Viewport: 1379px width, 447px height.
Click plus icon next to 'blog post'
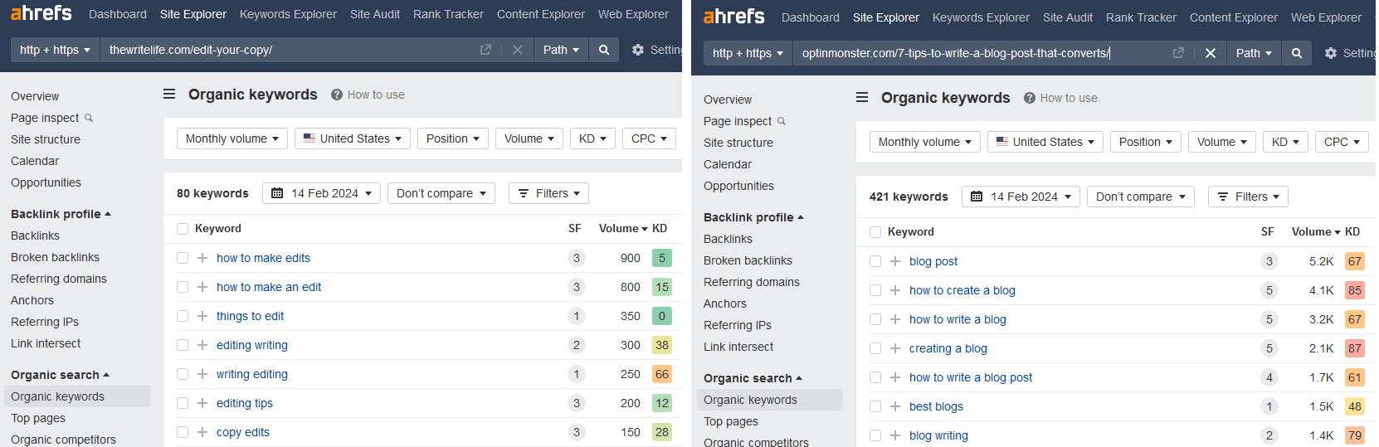[895, 261]
